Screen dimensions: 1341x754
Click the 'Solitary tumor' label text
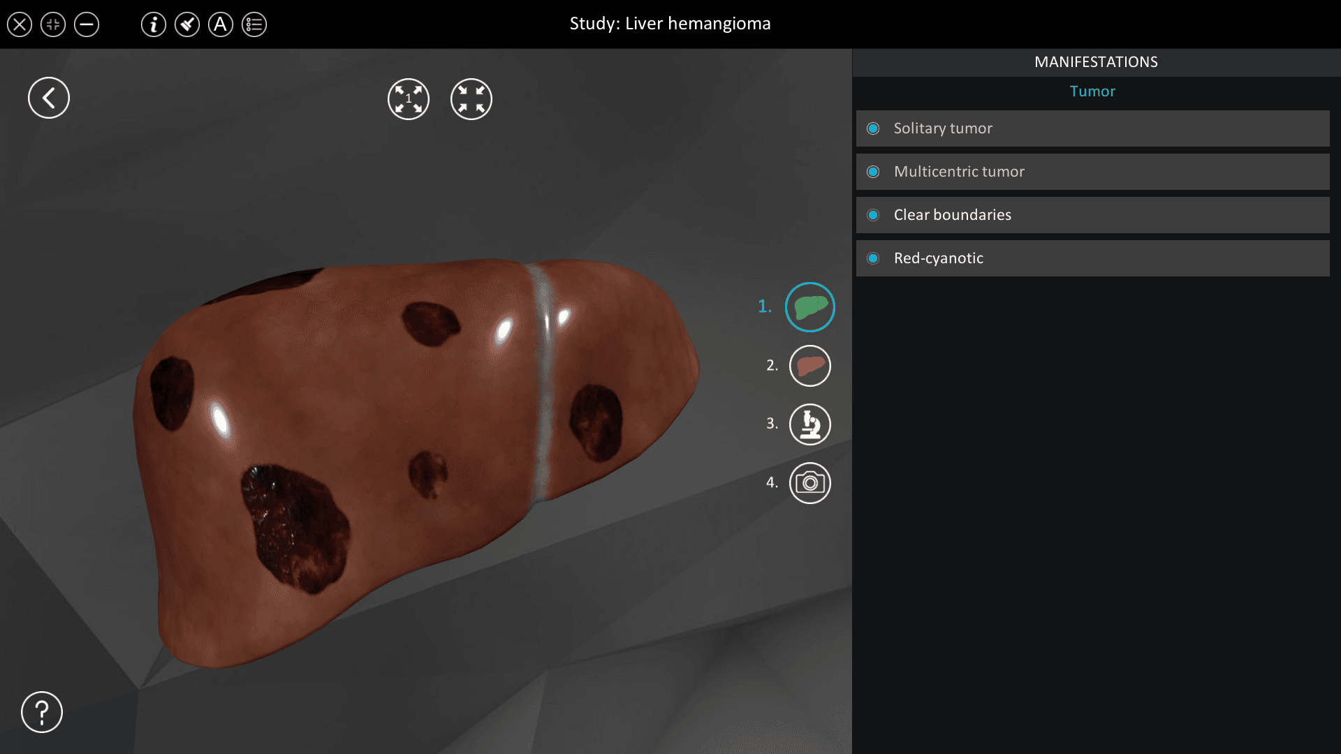click(x=943, y=128)
